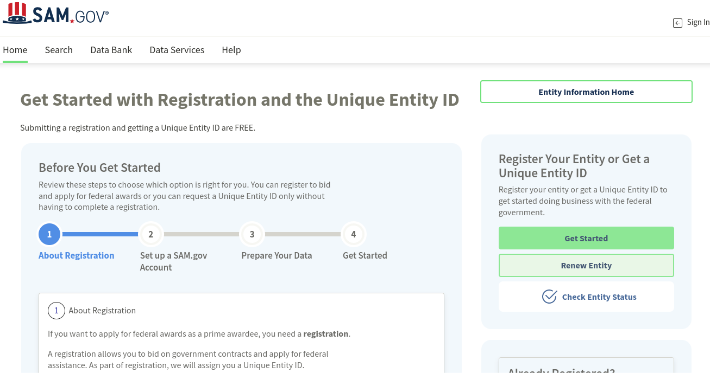Click the green Get Started button
Screen dimensions: 710x373
point(586,238)
